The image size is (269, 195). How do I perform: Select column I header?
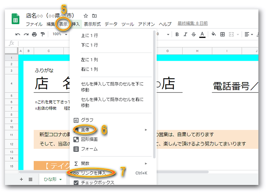coord(227,51)
